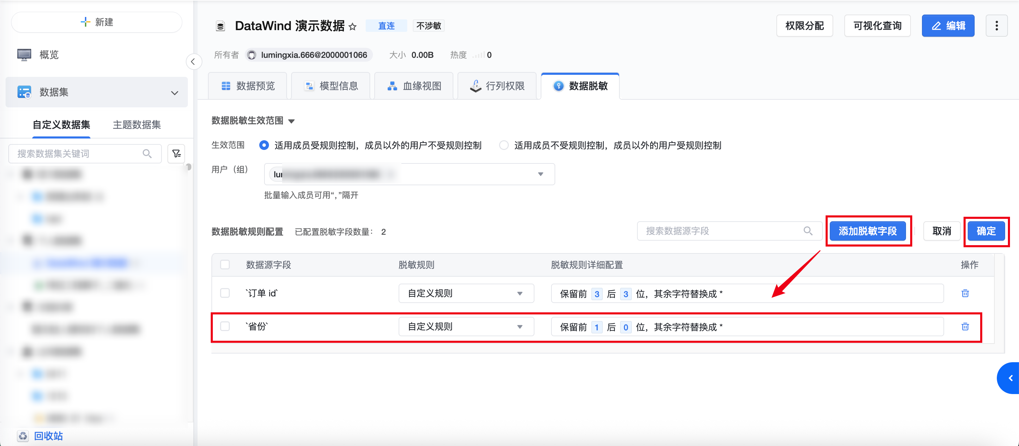This screenshot has height=446, width=1019.
Task: Delete the 订单 id masking rule
Action: 965,293
